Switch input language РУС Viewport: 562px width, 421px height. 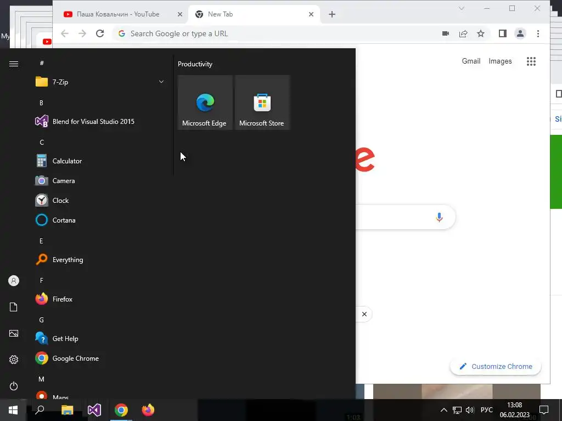click(x=487, y=410)
